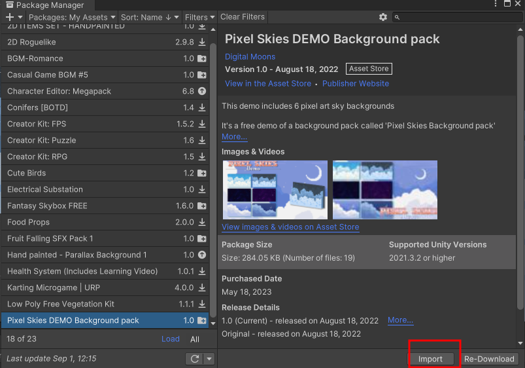Open the refresh options dropdown arrow
The image size is (525, 368).
(209, 359)
